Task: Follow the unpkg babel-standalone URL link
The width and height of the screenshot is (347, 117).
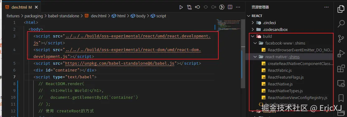Action: pyautogui.click(x=120, y=63)
